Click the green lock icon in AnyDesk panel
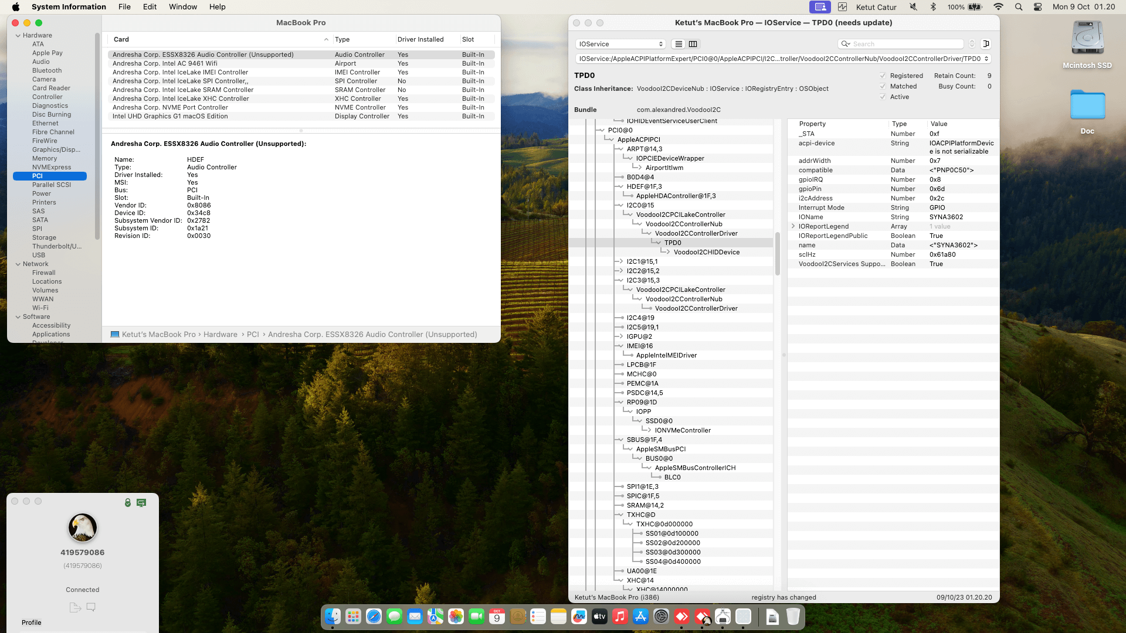This screenshot has width=1126, height=633. [x=127, y=503]
